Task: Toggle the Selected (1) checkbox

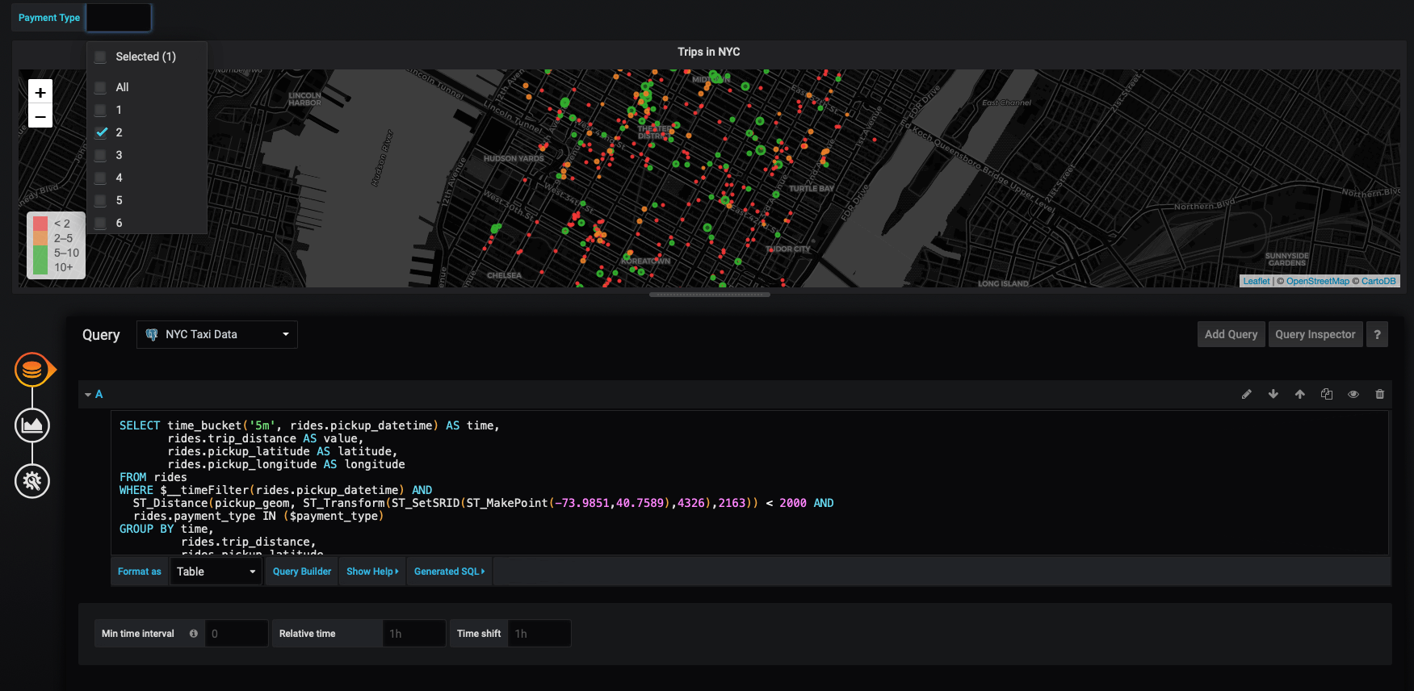Action: [x=100, y=57]
